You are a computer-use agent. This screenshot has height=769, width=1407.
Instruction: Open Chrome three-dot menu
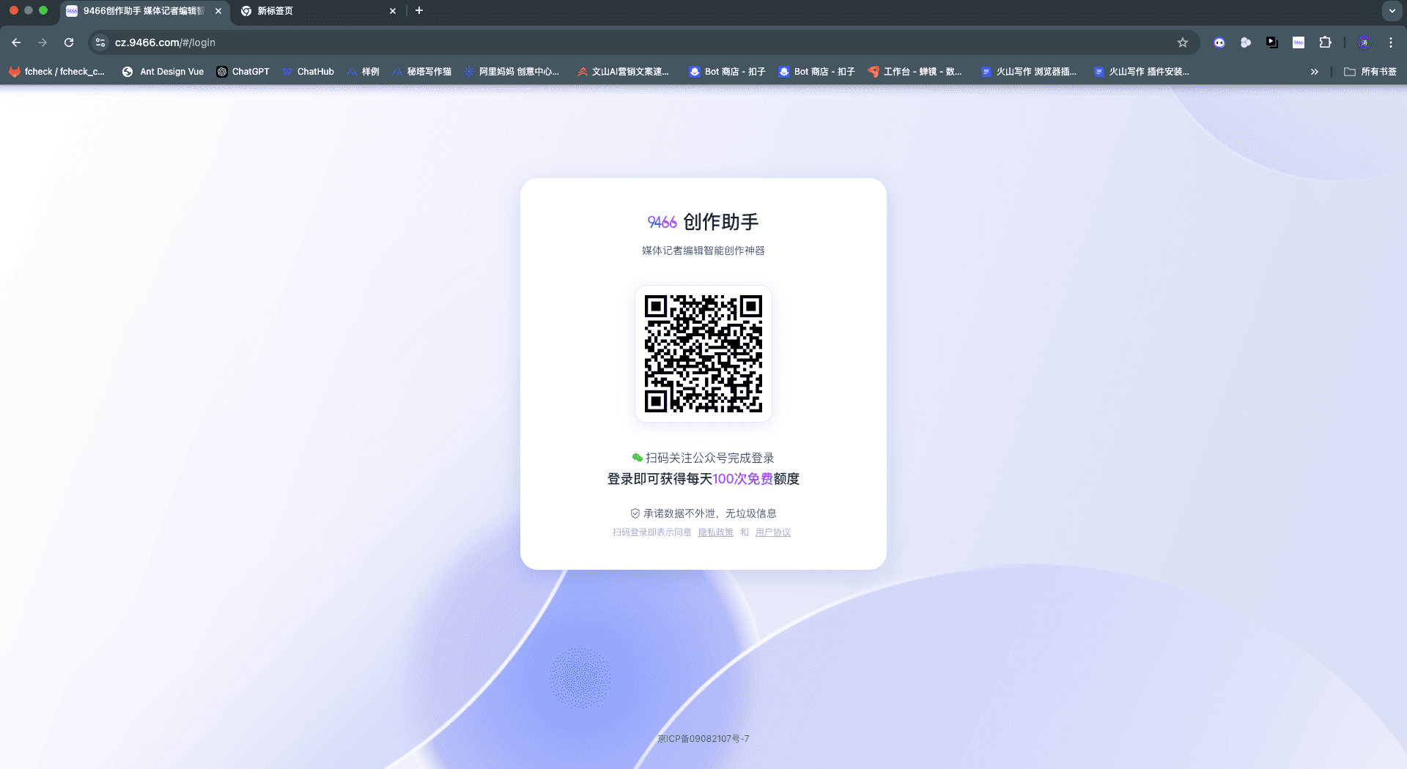[1391, 42]
